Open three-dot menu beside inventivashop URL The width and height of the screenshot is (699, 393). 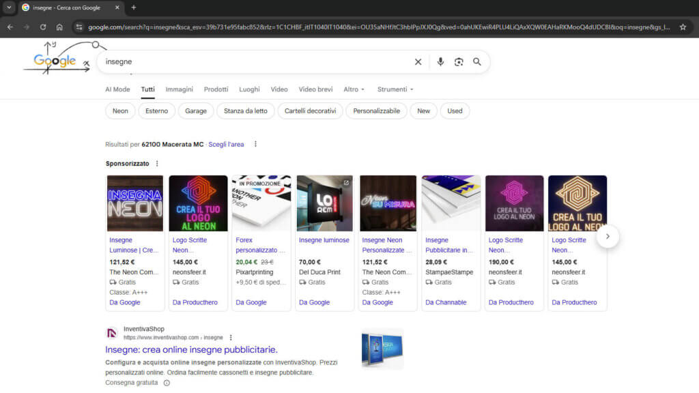pos(231,338)
